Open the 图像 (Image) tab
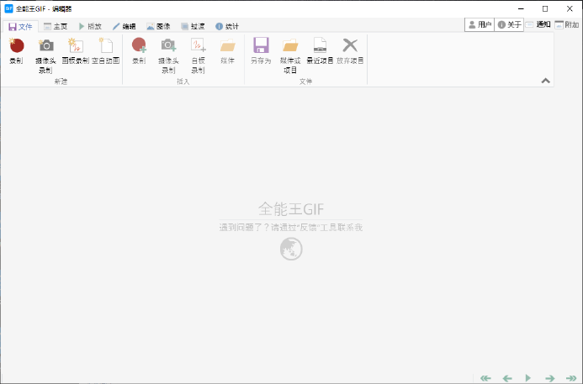This screenshot has height=384, width=583. pos(158,26)
